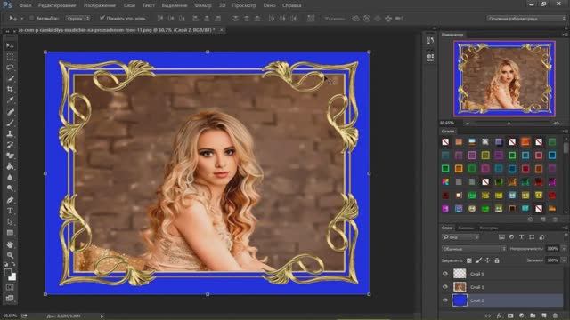570x320 pixels.
Task: Select the Eyedropper tool
Action: tap(10, 100)
